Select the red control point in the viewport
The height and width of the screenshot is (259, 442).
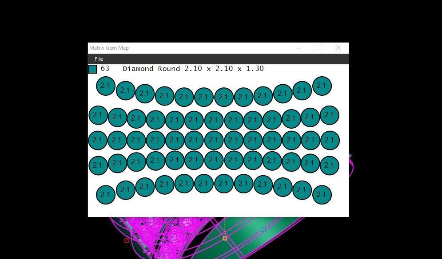(x=127, y=240)
